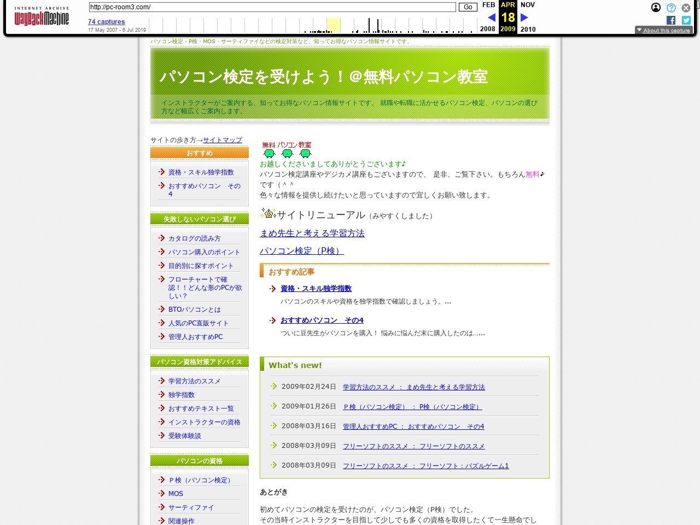Go to the next capture with the right arrow
This screenshot has height=525, width=700.
[x=524, y=17]
